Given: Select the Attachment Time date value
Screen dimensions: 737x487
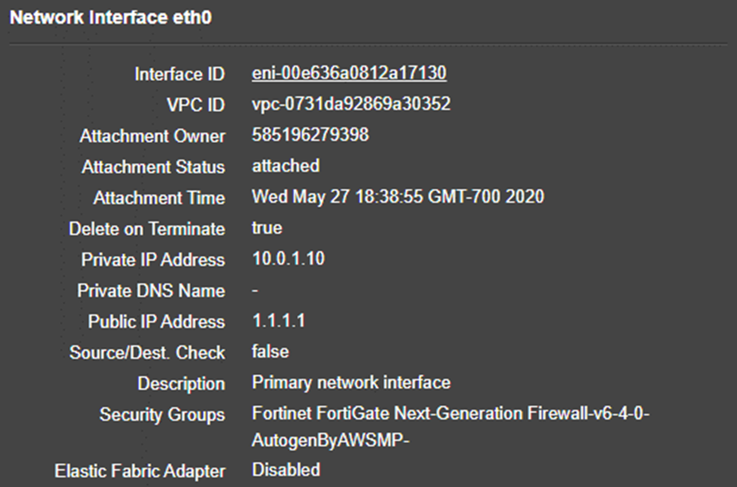Looking at the screenshot, I should (398, 197).
